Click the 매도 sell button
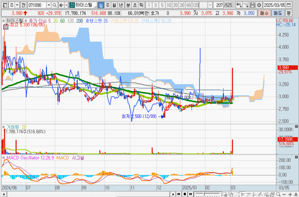 [278, 13]
